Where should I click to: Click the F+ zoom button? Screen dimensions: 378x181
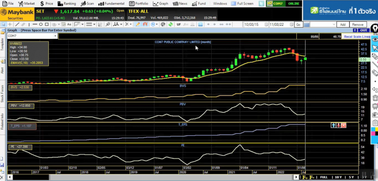coord(305,177)
